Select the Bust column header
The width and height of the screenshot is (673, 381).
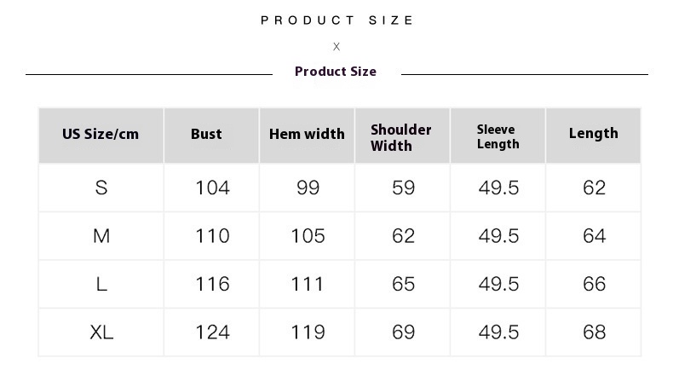[x=206, y=135]
